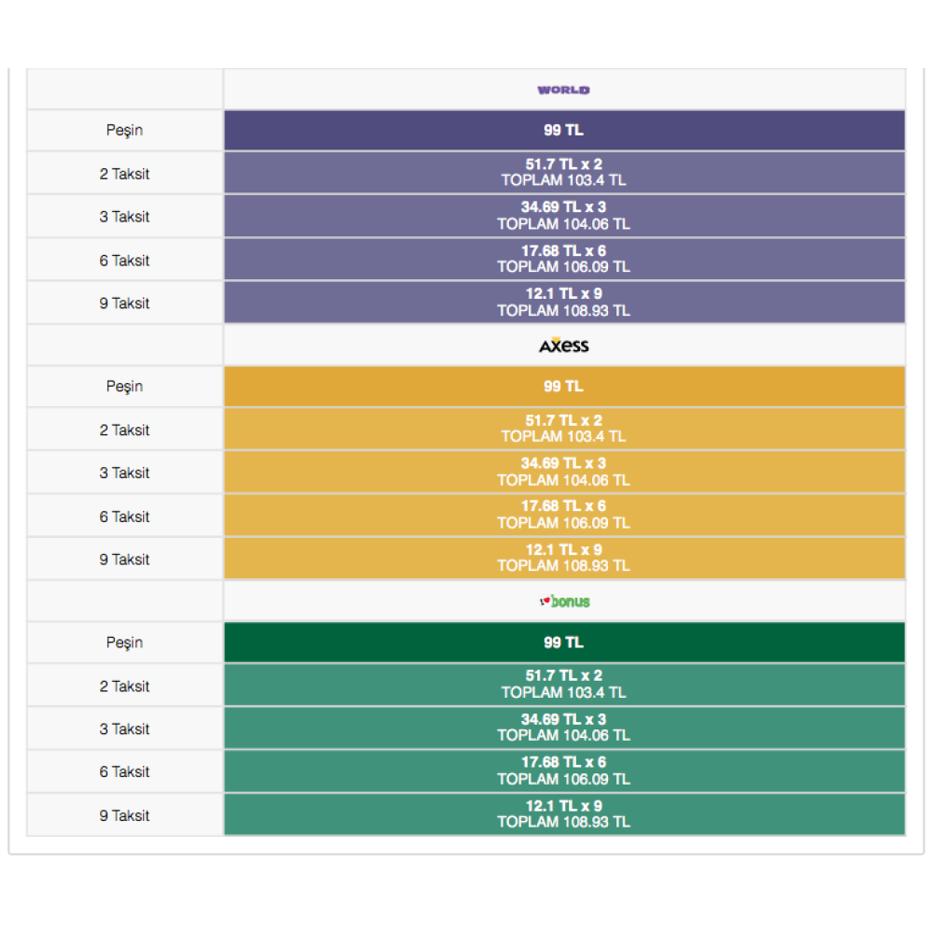
Task: Click the Bonus card logo
Action: (565, 601)
